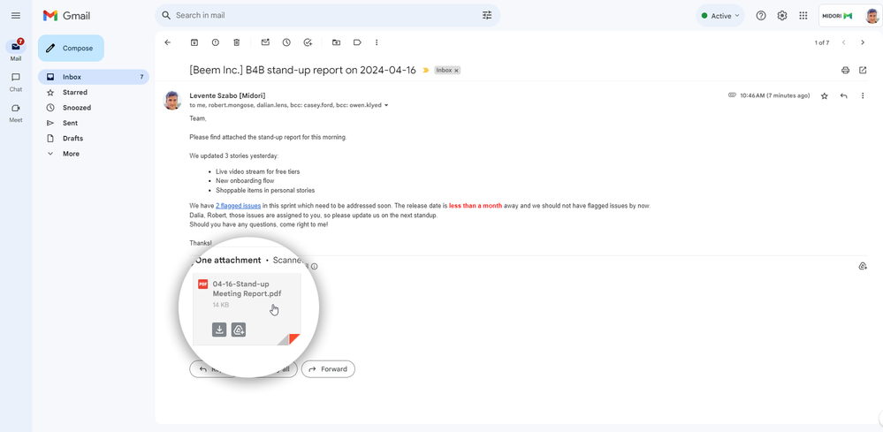Show search options filter icon
Viewport: 883px width, 432px height.
(487, 15)
